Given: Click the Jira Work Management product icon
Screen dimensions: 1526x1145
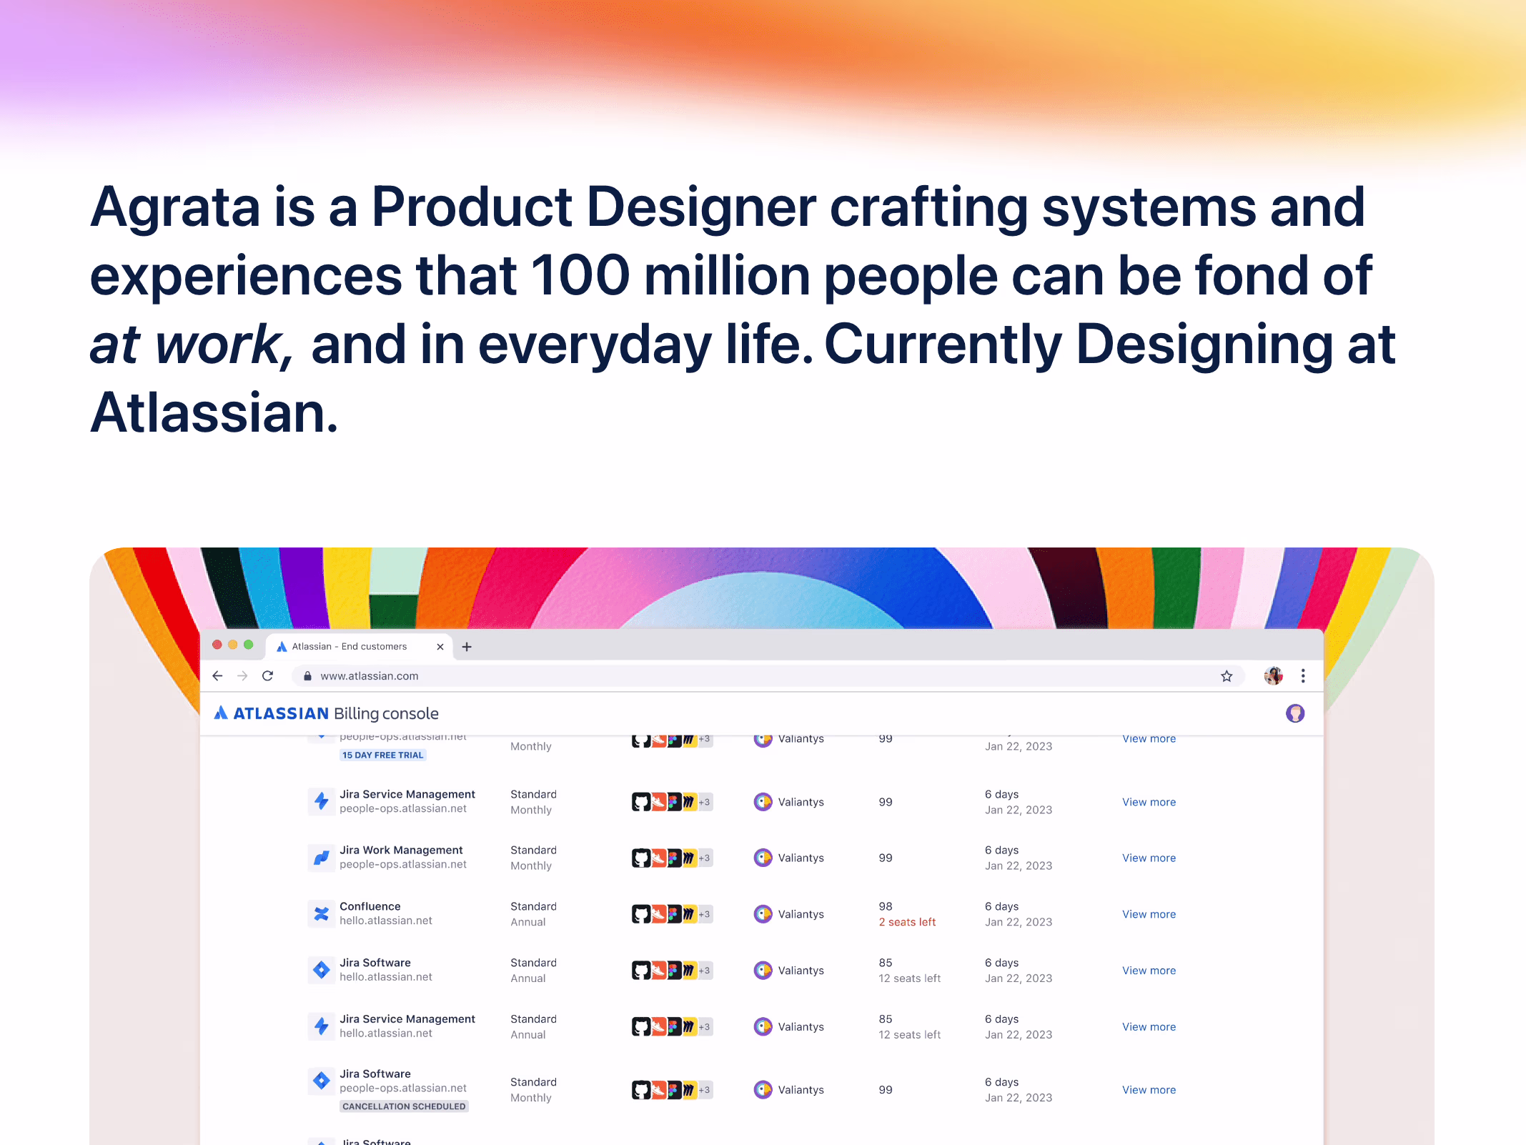Looking at the screenshot, I should point(322,858).
